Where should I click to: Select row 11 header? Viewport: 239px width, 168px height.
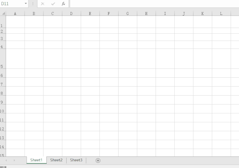(3, 118)
